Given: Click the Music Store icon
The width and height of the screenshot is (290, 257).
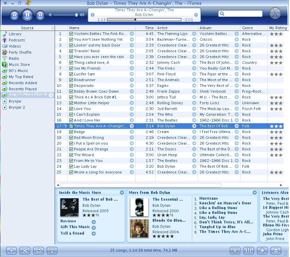Looking at the screenshot, I should [5, 65].
